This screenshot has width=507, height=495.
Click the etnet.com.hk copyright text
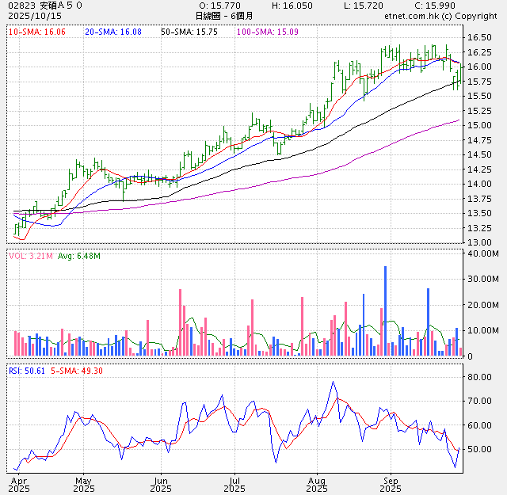[x=440, y=16]
